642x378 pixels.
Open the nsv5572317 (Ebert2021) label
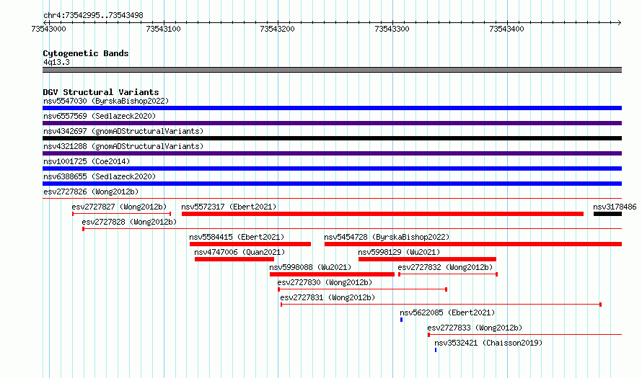pyautogui.click(x=229, y=207)
